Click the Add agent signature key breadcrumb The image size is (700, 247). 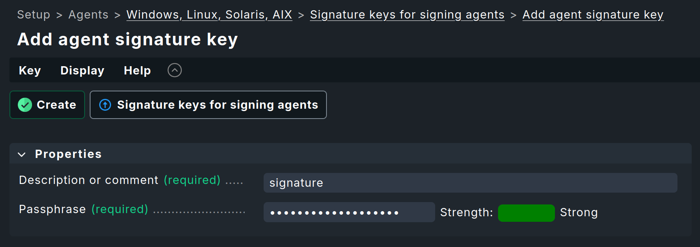593,15
